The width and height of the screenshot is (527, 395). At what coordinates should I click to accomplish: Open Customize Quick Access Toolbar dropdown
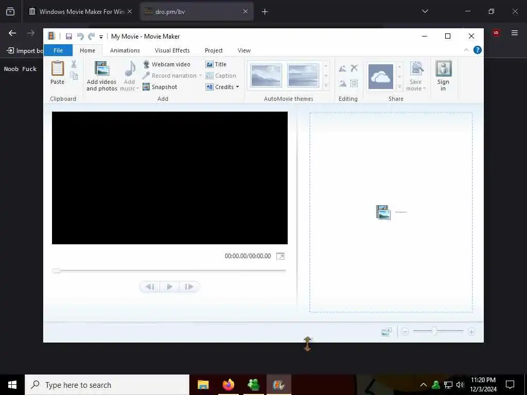pos(101,37)
